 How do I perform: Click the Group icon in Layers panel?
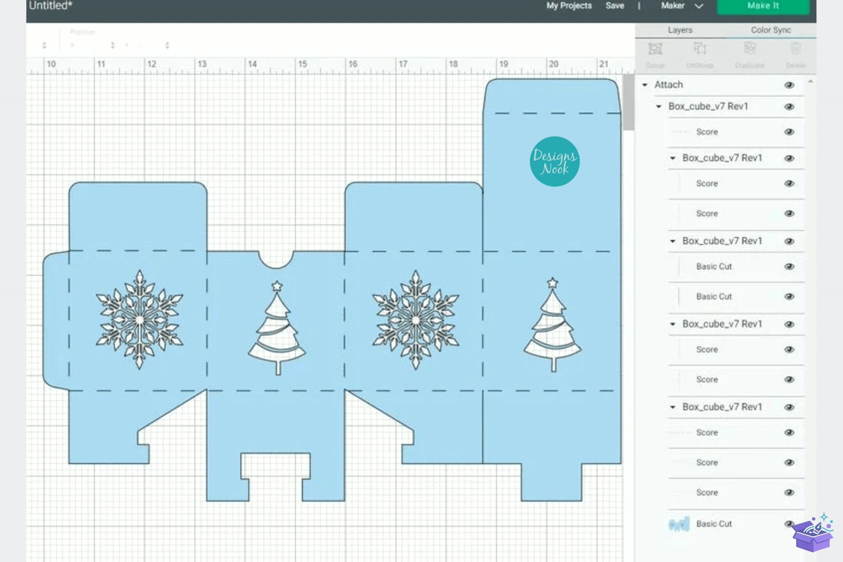click(655, 50)
